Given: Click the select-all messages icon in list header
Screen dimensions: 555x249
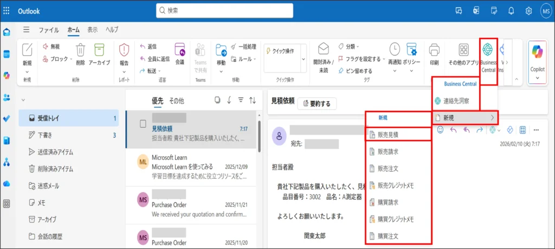Looking at the screenshot, I should (217, 100).
